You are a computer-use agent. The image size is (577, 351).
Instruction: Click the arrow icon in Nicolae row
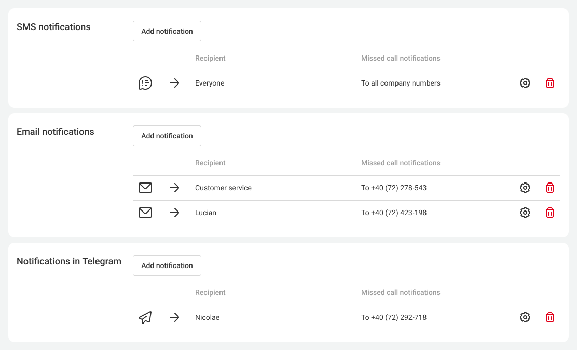[x=174, y=317]
